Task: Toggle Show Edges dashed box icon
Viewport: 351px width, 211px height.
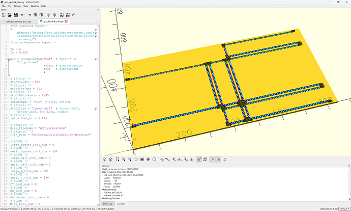Action: 224,160
